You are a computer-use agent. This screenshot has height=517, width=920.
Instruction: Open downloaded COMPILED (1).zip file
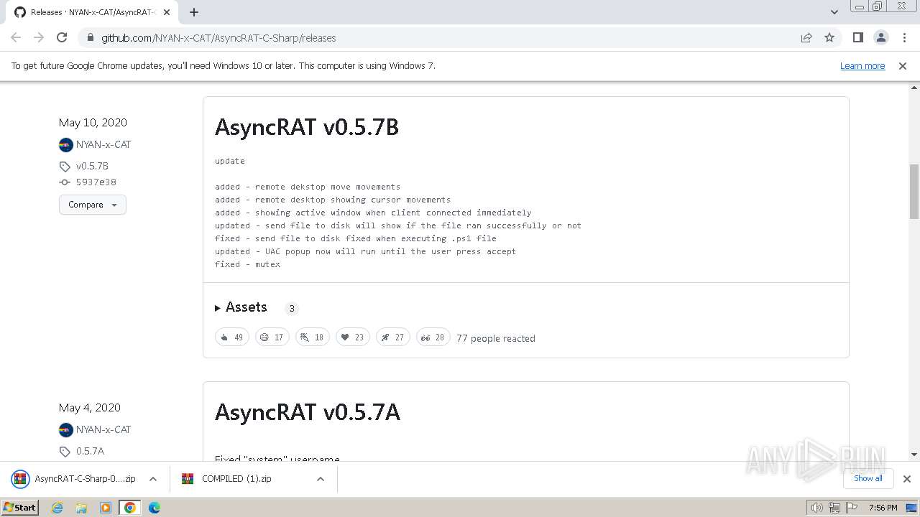[x=237, y=479]
